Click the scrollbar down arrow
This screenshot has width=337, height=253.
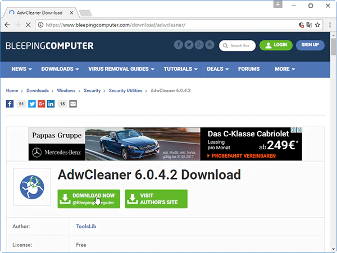(x=333, y=249)
